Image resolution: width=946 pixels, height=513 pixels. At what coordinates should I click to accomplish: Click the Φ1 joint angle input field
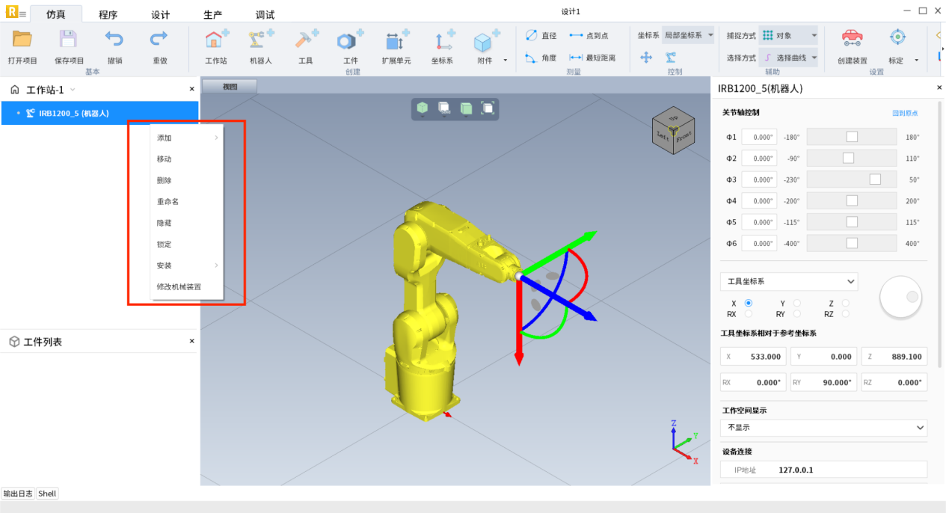[759, 138]
